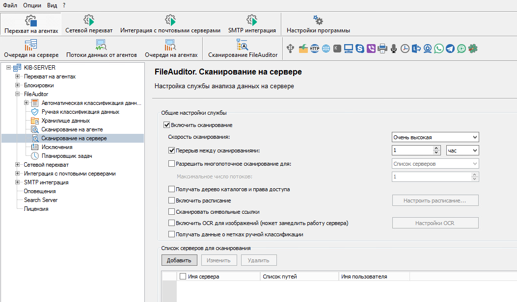Viewport: 517px width, 302px height.
Task: Click the break interval value field
Action: 412,151
